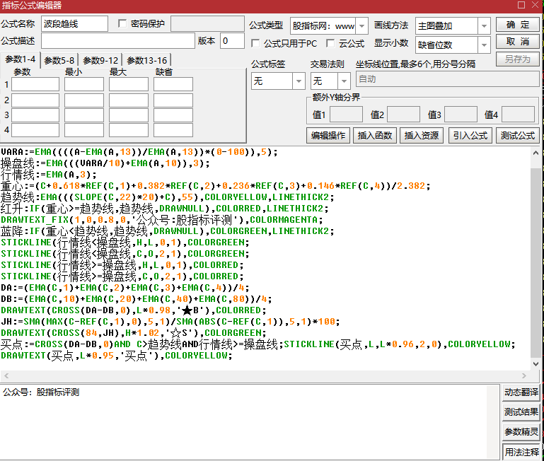
Task: Click the 值1 input field
Action: coord(346,115)
